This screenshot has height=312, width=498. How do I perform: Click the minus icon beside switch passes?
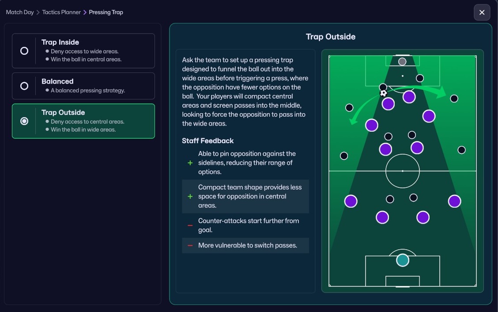click(x=190, y=245)
